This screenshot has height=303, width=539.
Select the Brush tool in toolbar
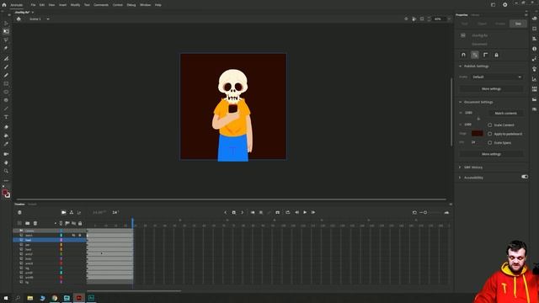[6, 67]
